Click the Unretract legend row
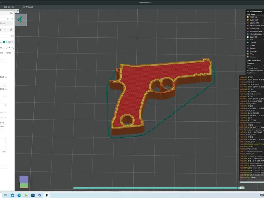The image size is (264, 198). [x=255, y=51]
